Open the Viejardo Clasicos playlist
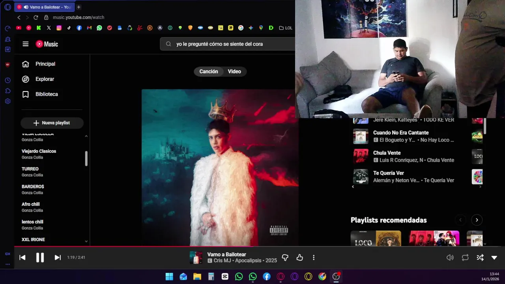Screen dimensions: 505x284 pyautogui.click(x=39, y=154)
